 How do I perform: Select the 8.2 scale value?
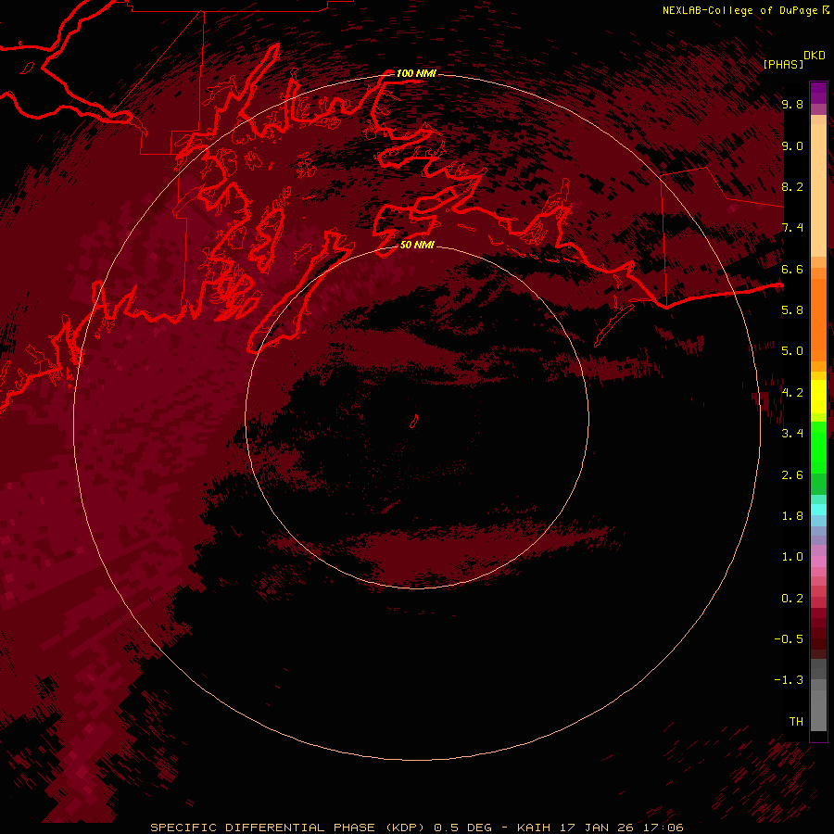pyautogui.click(x=792, y=186)
